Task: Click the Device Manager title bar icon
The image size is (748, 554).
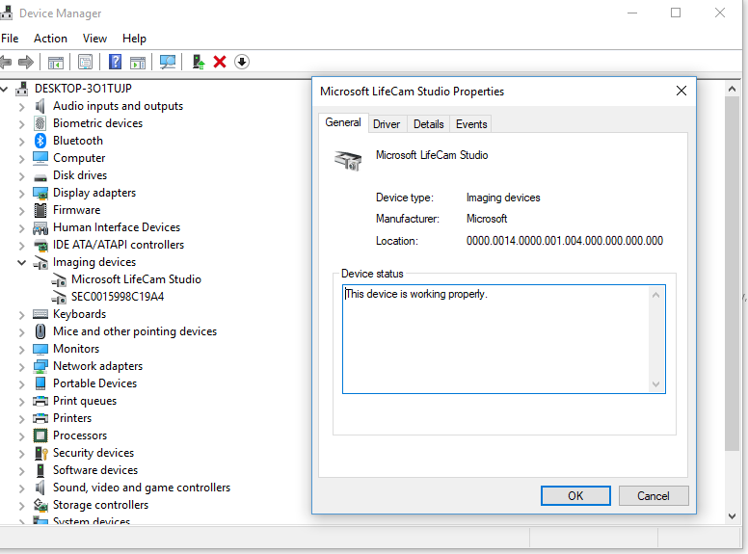Action: [6, 13]
